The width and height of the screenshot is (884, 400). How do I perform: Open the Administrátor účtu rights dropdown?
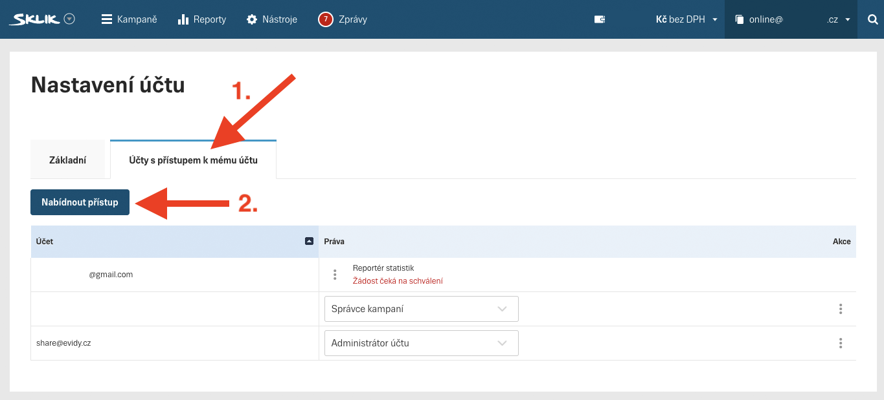[x=422, y=343]
